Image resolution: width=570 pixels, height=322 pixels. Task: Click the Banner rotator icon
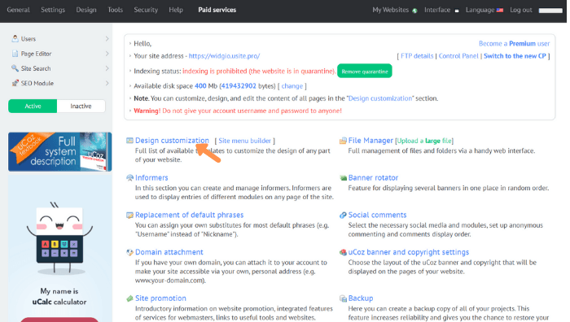coord(343,178)
